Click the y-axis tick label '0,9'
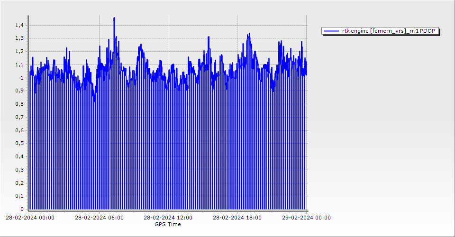The width and height of the screenshot is (455, 237). point(19,91)
